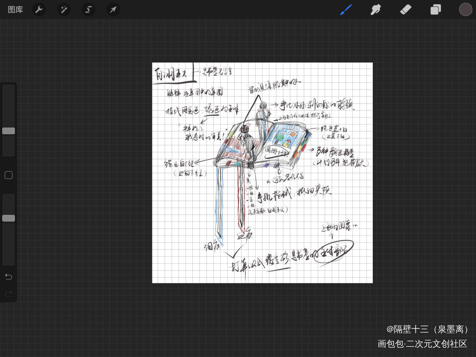Screen dimensions: 476x357
Task: Click the redo arrow in sidebar
Action: tap(9, 294)
